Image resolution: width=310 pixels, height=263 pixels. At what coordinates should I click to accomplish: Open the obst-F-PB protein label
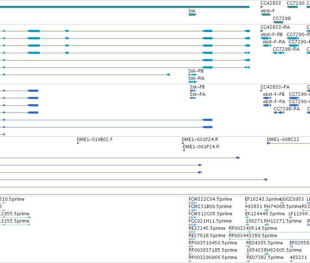pos(274,94)
